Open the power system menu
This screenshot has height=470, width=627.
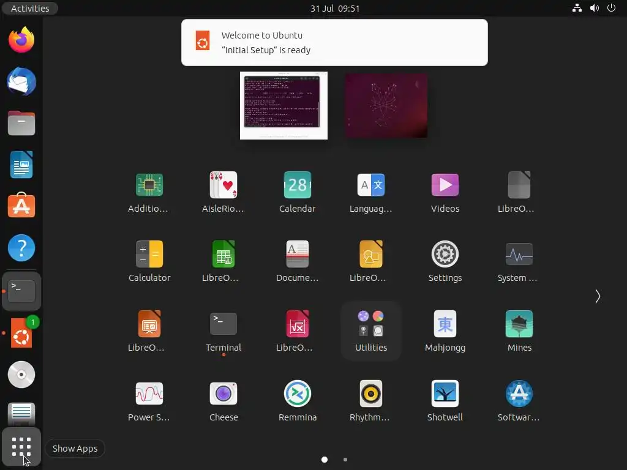611,8
